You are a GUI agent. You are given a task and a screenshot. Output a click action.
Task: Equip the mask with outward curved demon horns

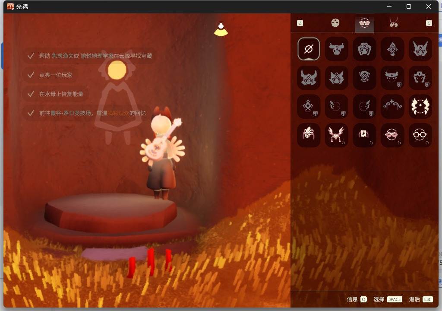point(309,78)
